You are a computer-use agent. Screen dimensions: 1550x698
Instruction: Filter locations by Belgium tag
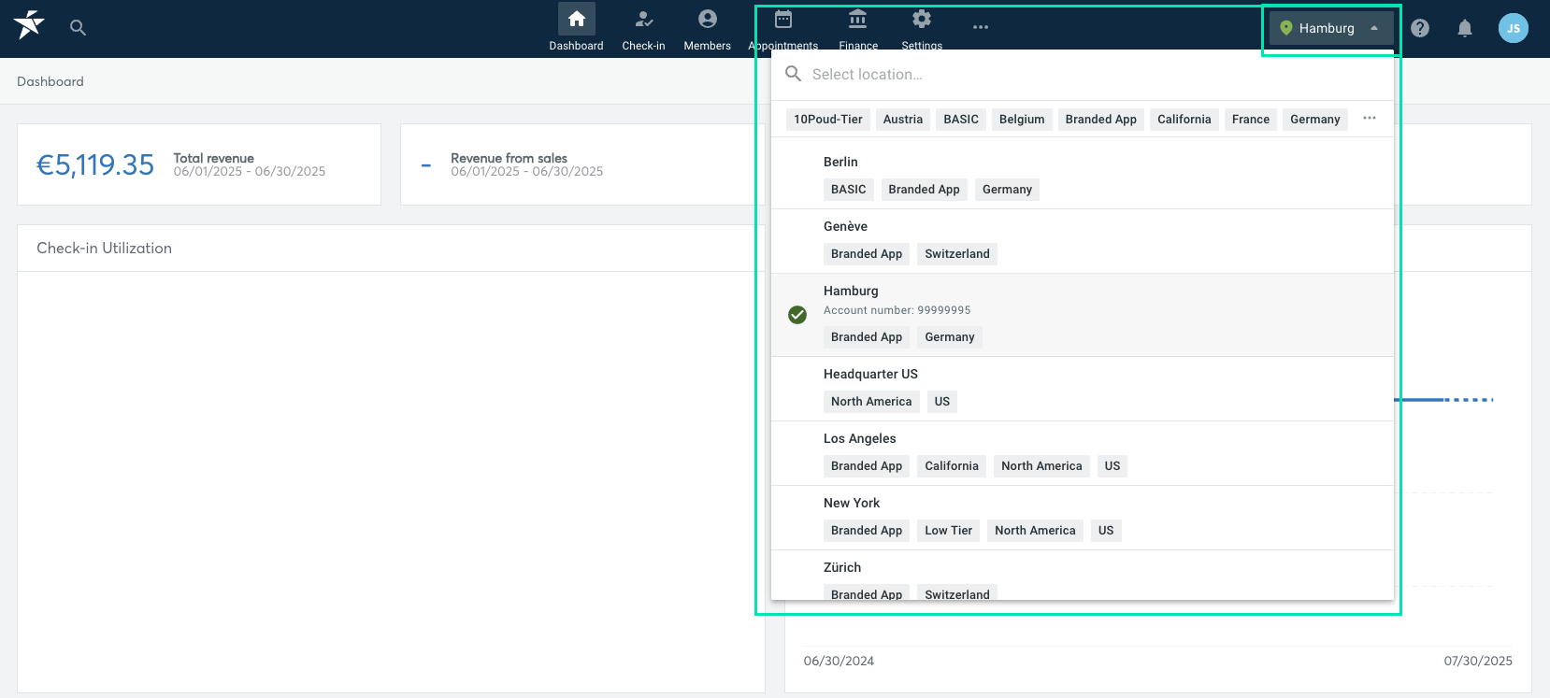(x=1022, y=120)
